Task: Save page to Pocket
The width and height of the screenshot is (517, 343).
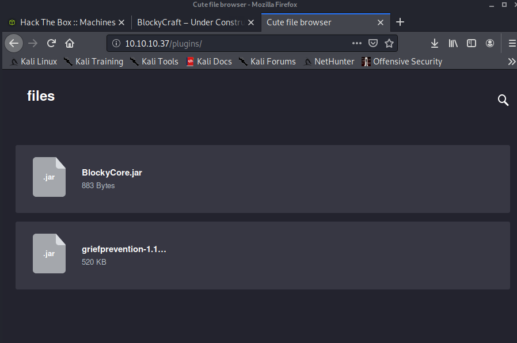Action: [373, 43]
